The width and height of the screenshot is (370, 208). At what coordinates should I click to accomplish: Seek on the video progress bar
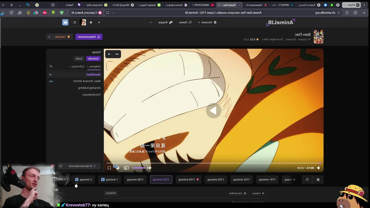click(214, 163)
